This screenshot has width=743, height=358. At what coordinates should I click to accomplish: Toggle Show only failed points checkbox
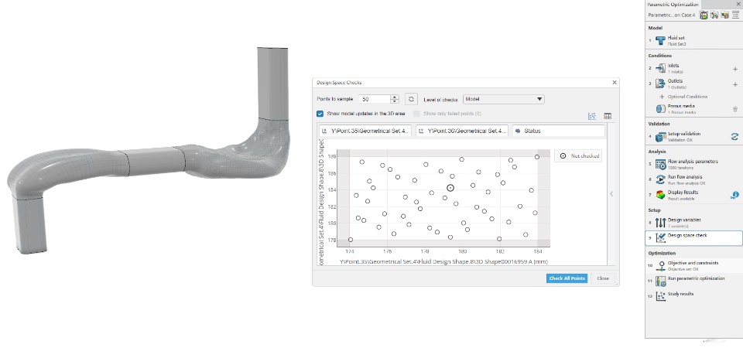pyautogui.click(x=416, y=114)
